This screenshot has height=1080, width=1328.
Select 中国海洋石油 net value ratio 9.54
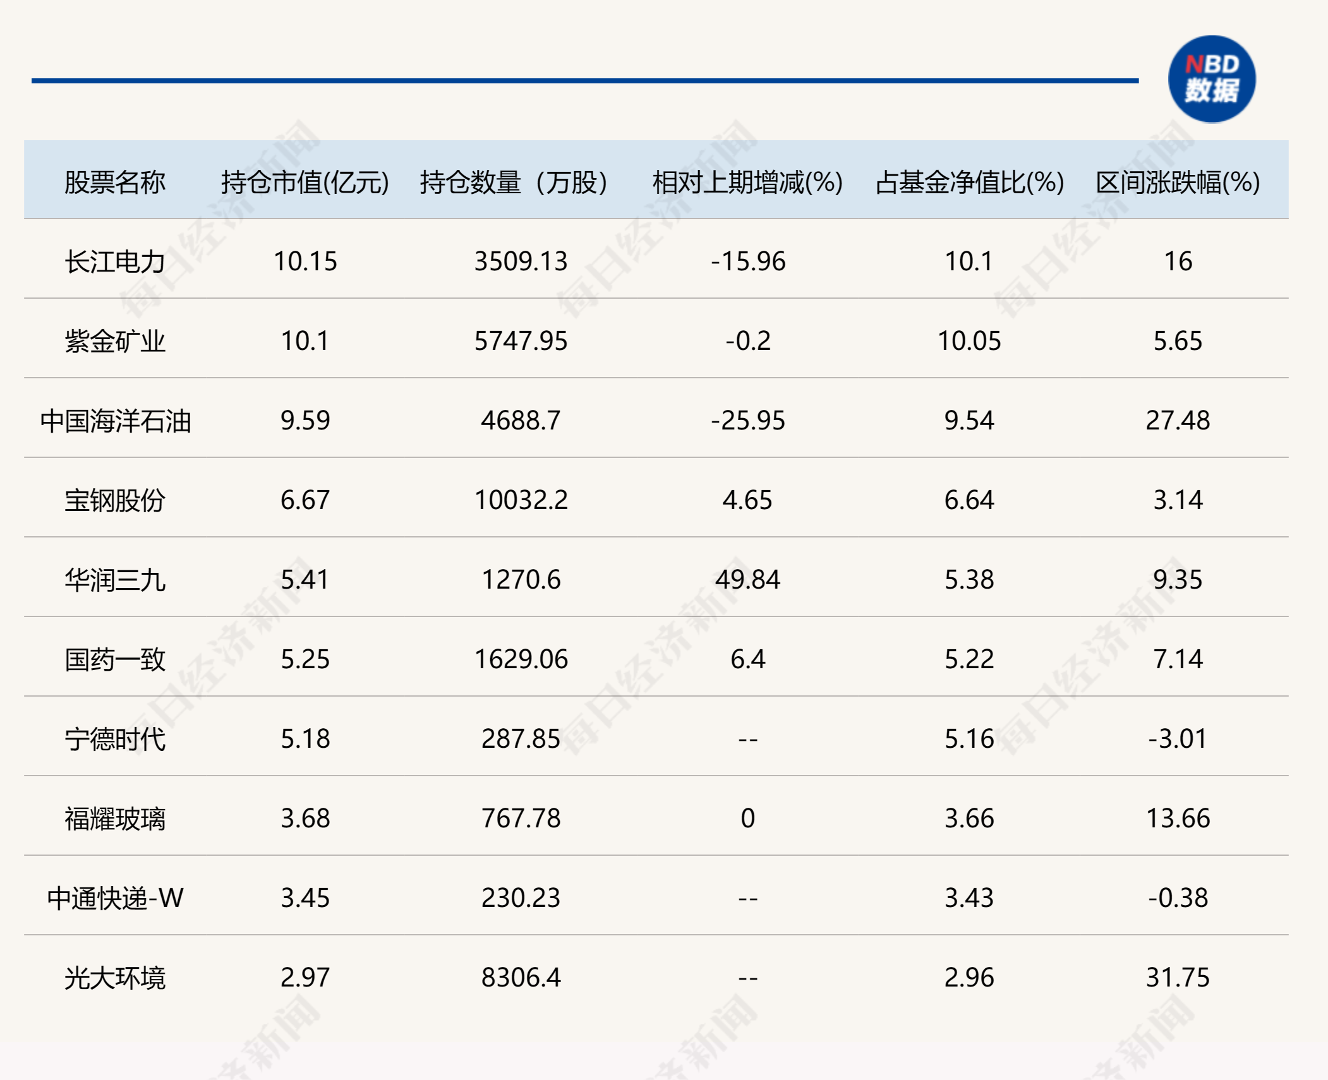click(969, 421)
